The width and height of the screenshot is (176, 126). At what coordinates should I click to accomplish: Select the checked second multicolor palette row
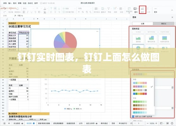pyautogui.click(x=140, y=86)
